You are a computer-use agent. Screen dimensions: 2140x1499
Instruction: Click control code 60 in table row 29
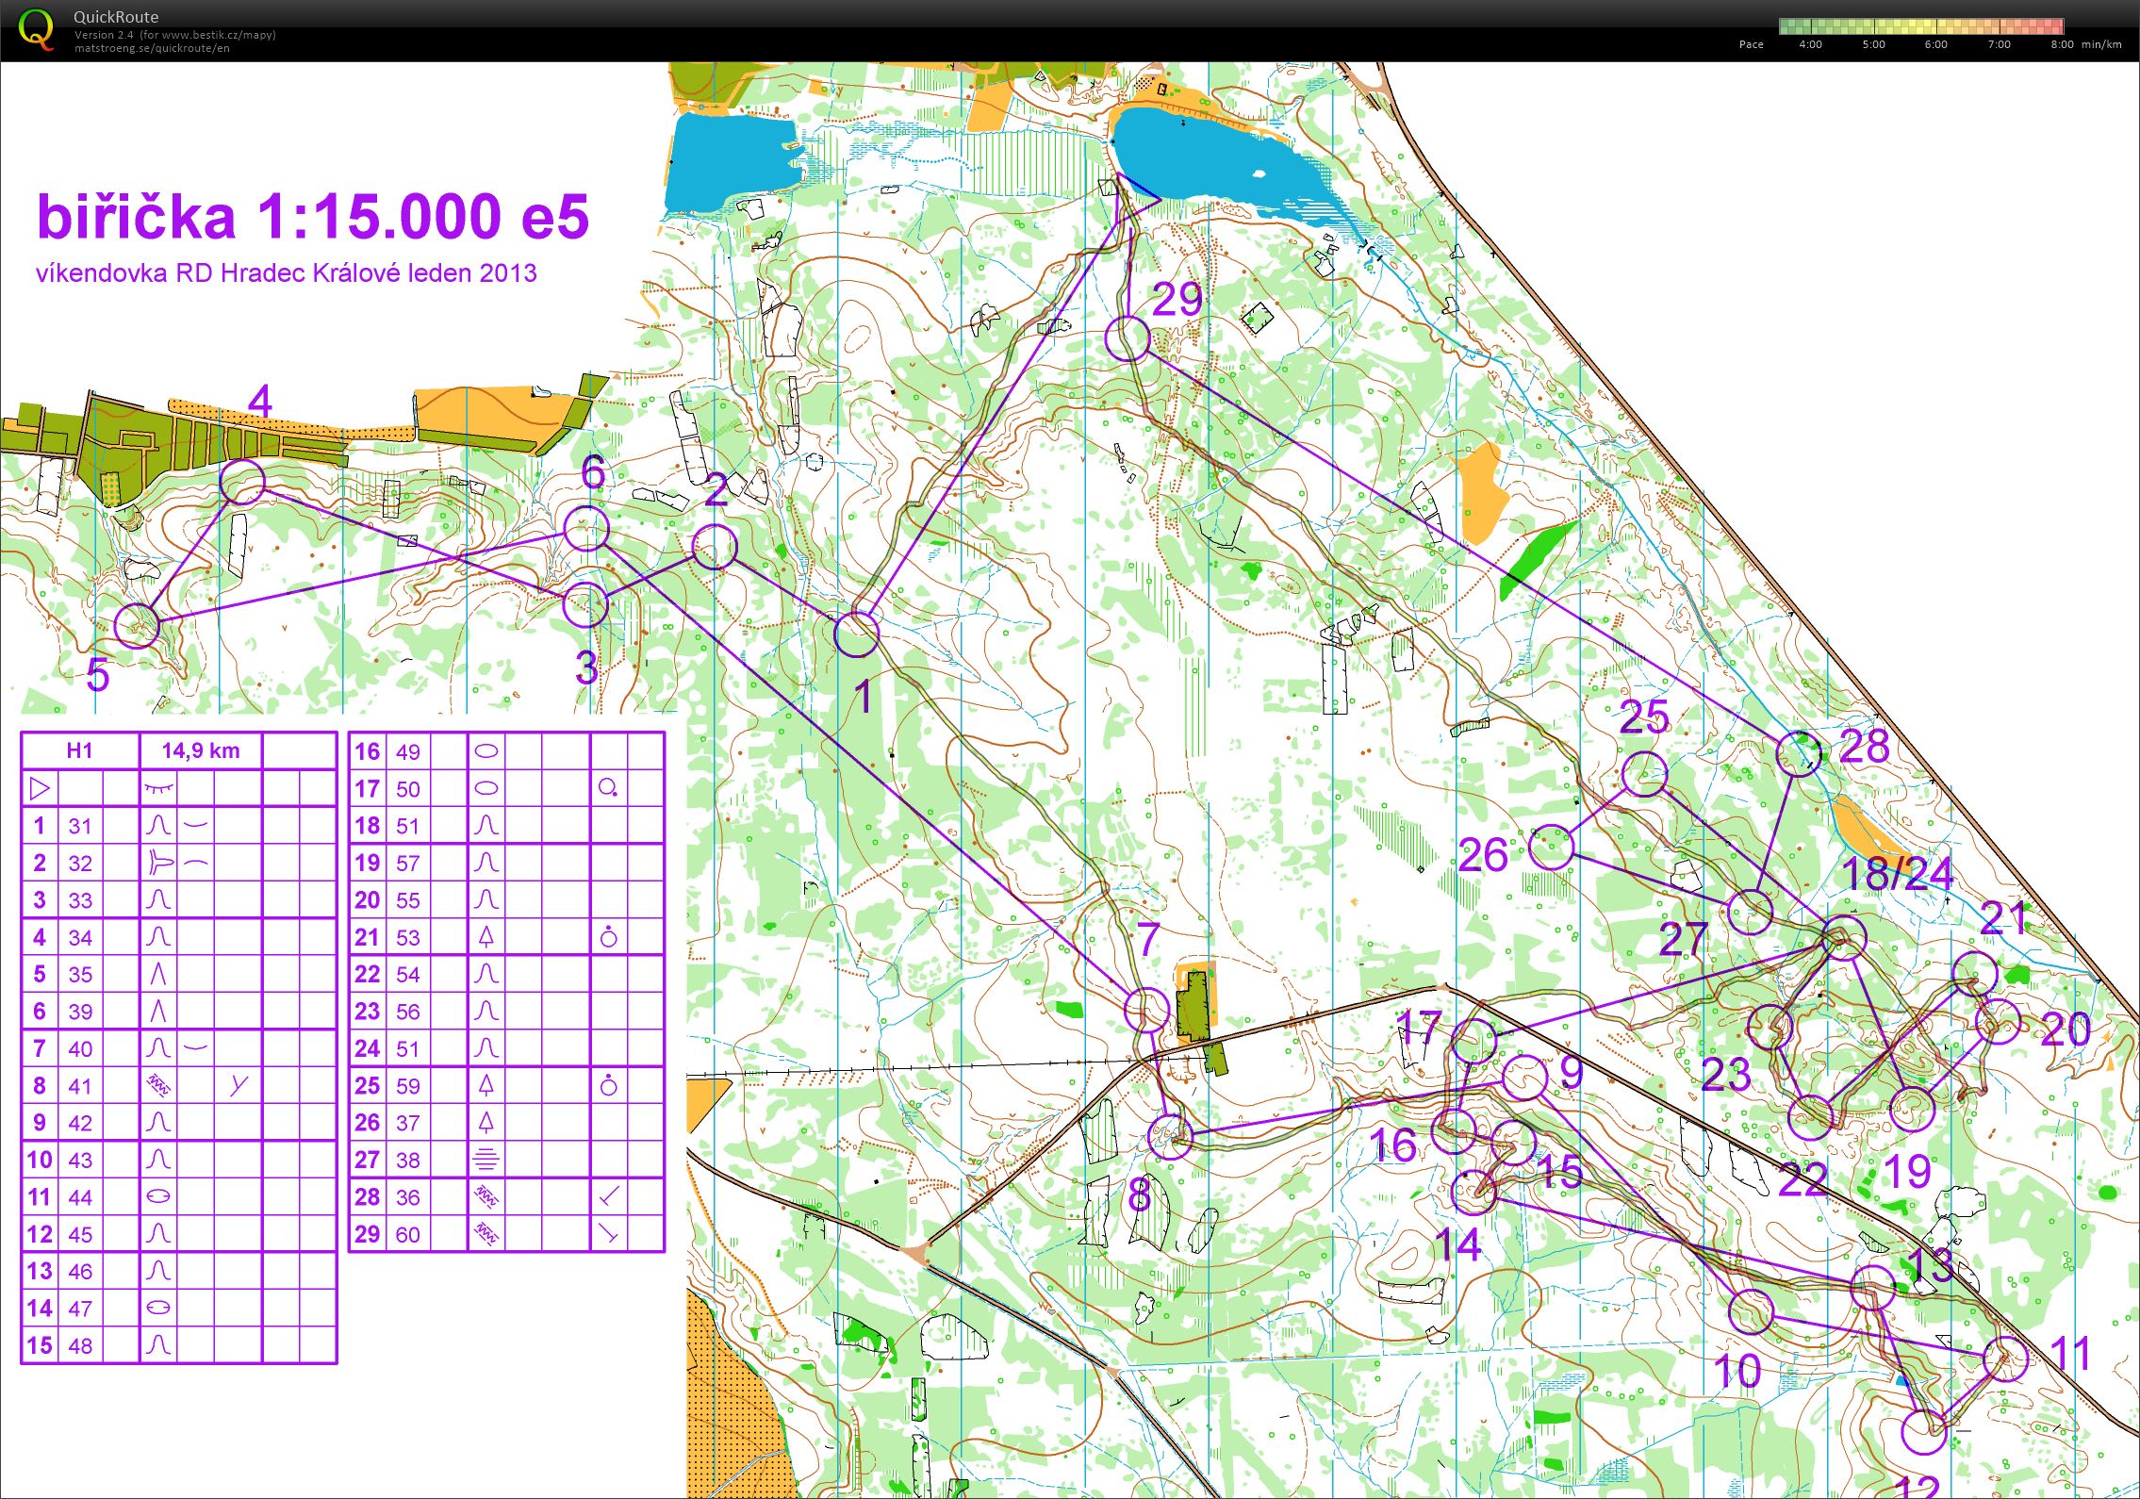[x=407, y=1234]
